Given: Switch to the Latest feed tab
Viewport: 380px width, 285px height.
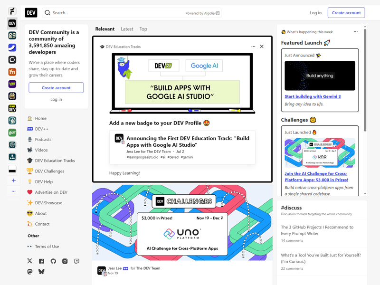Looking at the screenshot, I should tap(127, 29).
